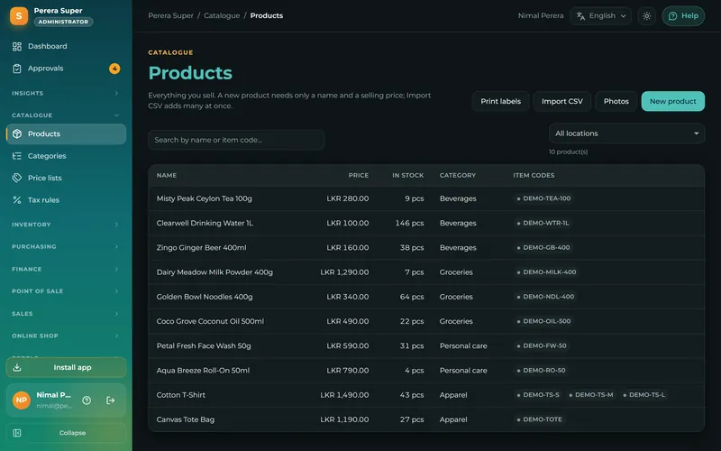721x451 pixels.
Task: Click Catalogue breadcrumb link
Action: click(222, 15)
